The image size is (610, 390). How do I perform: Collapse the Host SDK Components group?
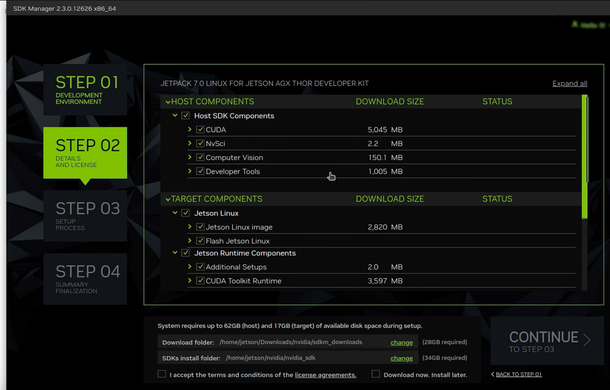(x=175, y=115)
